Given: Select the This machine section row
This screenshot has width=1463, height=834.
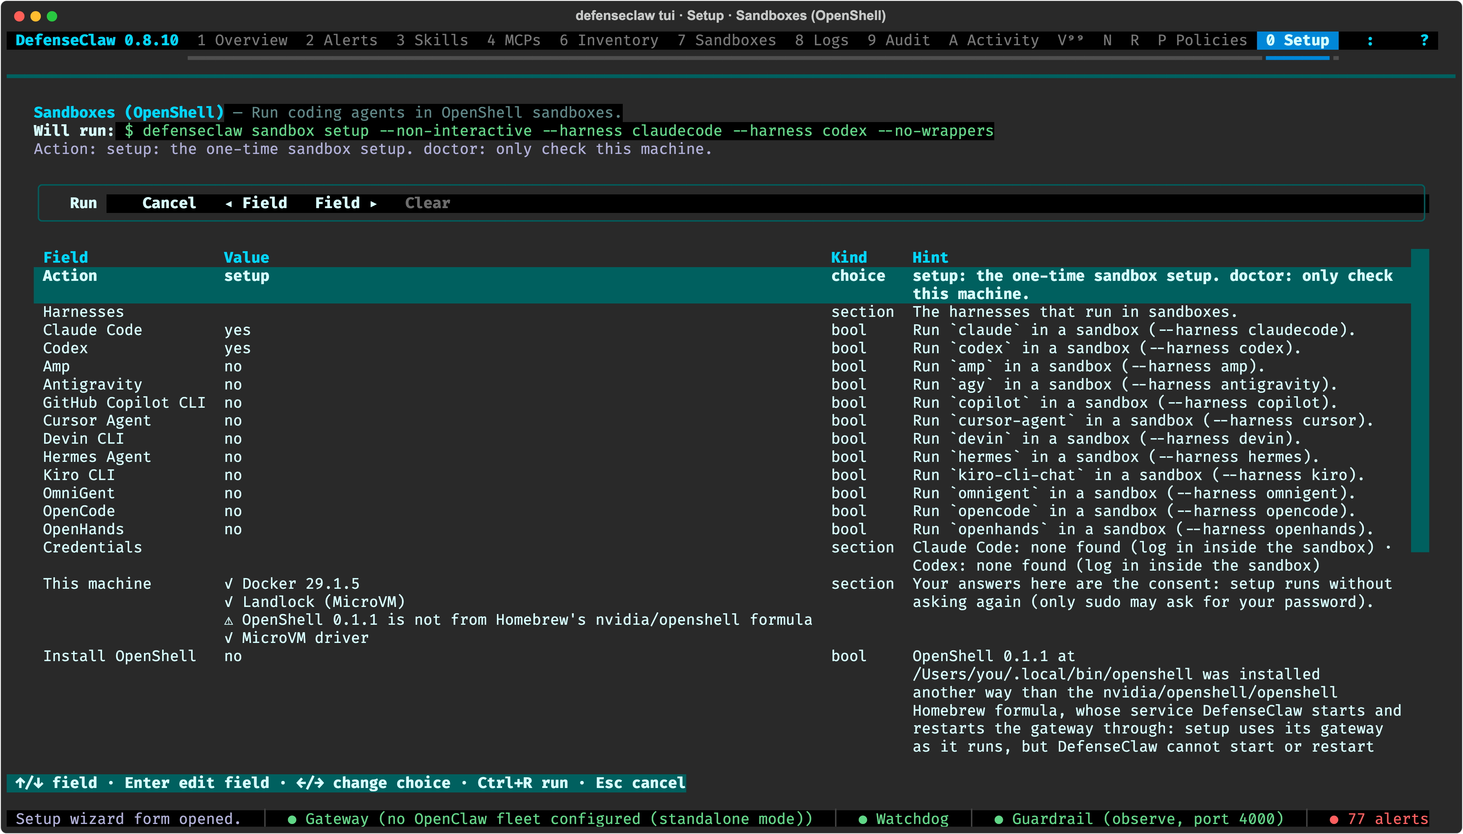Looking at the screenshot, I should (x=722, y=611).
